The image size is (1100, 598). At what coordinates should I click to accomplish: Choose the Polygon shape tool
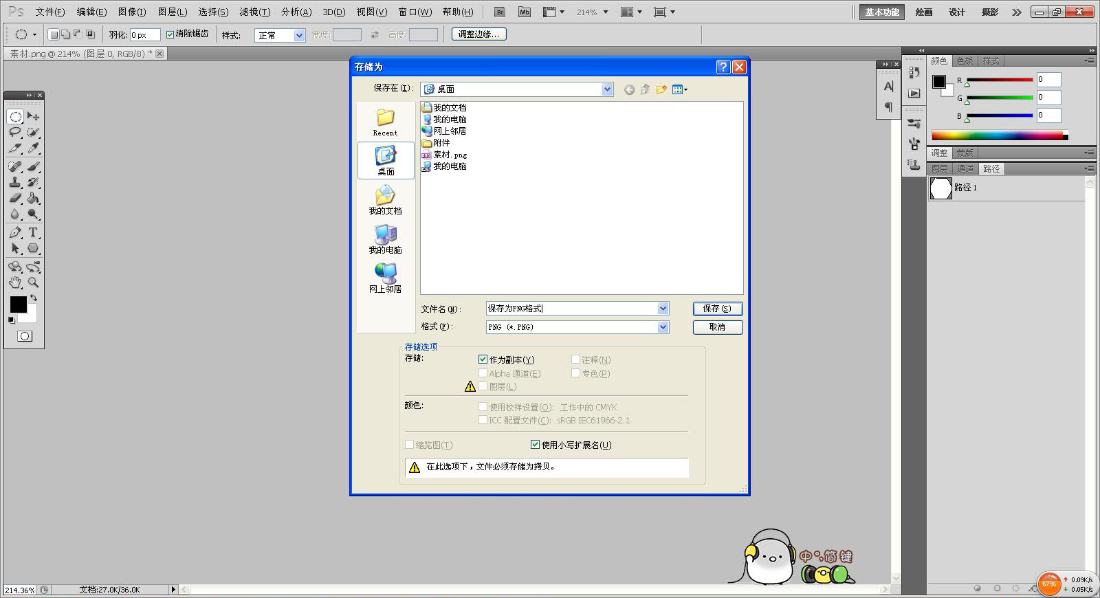(x=33, y=248)
